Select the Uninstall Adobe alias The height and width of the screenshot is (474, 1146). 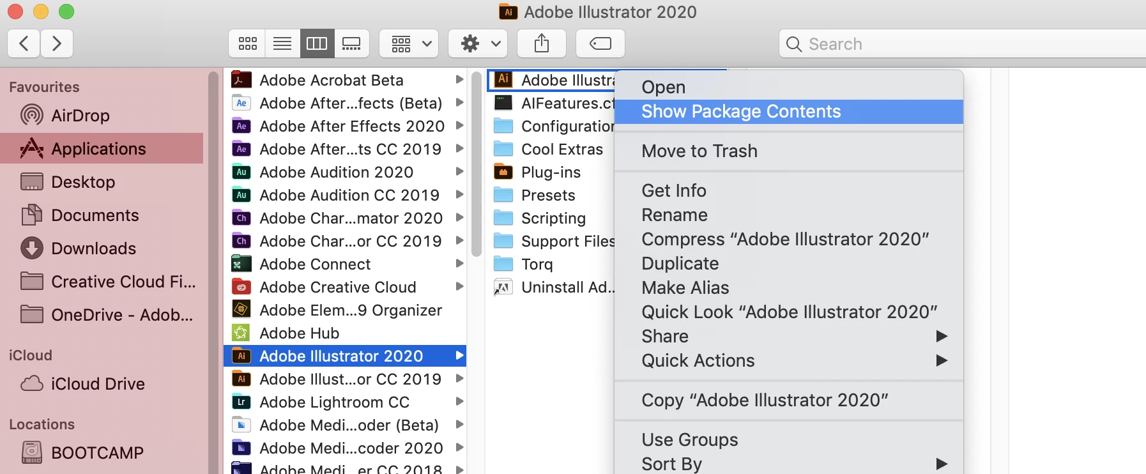[551, 287]
